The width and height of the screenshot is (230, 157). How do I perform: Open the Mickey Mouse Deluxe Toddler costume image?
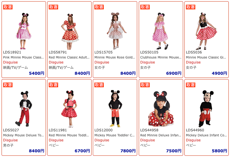(x=24, y=109)
